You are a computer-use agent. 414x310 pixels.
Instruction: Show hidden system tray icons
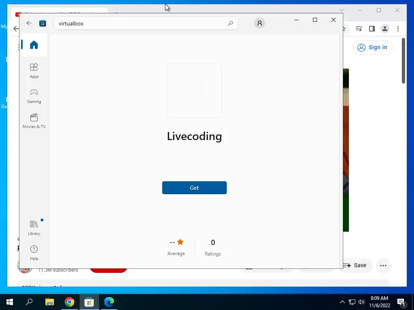(342, 302)
